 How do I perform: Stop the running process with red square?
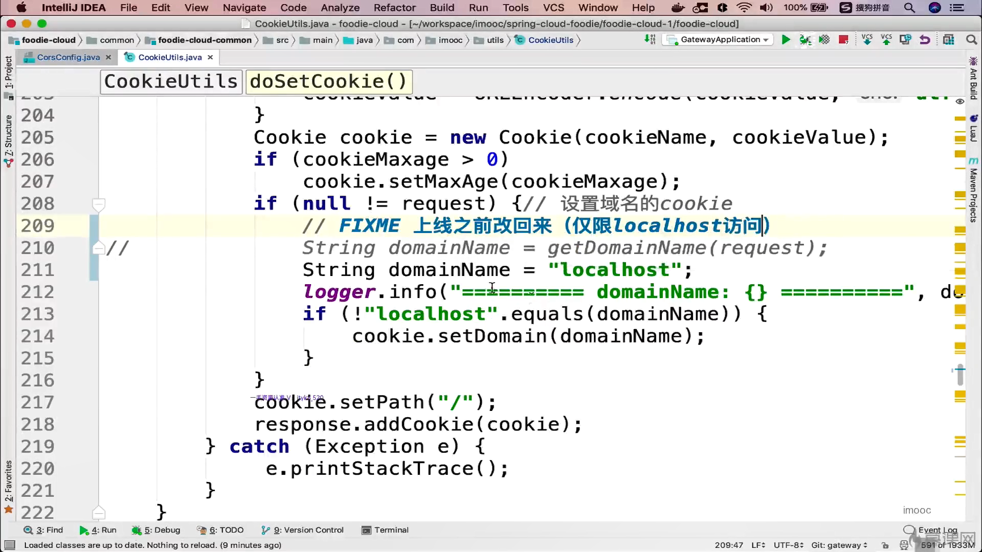[x=843, y=40]
